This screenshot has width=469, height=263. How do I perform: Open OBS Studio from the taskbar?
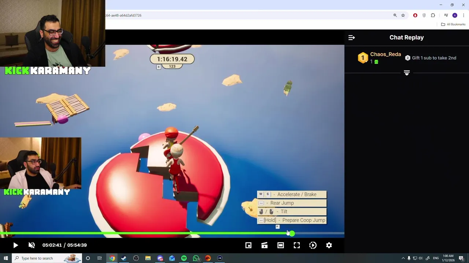tap(136, 258)
